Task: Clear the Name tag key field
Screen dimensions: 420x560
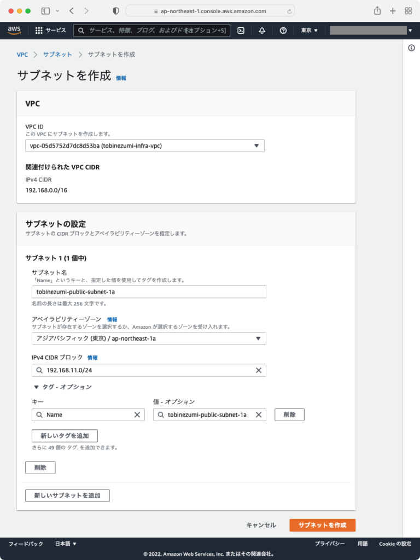Action: [137, 415]
